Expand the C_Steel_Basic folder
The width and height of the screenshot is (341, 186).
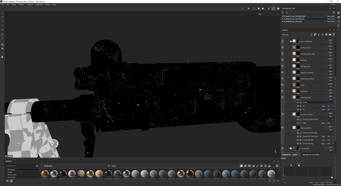pos(290,148)
